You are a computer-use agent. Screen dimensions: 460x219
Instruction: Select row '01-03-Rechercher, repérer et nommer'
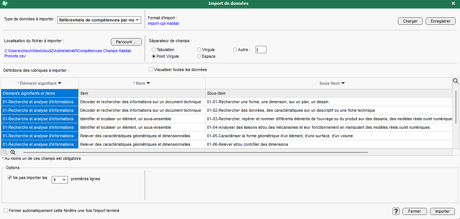[x=329, y=119]
